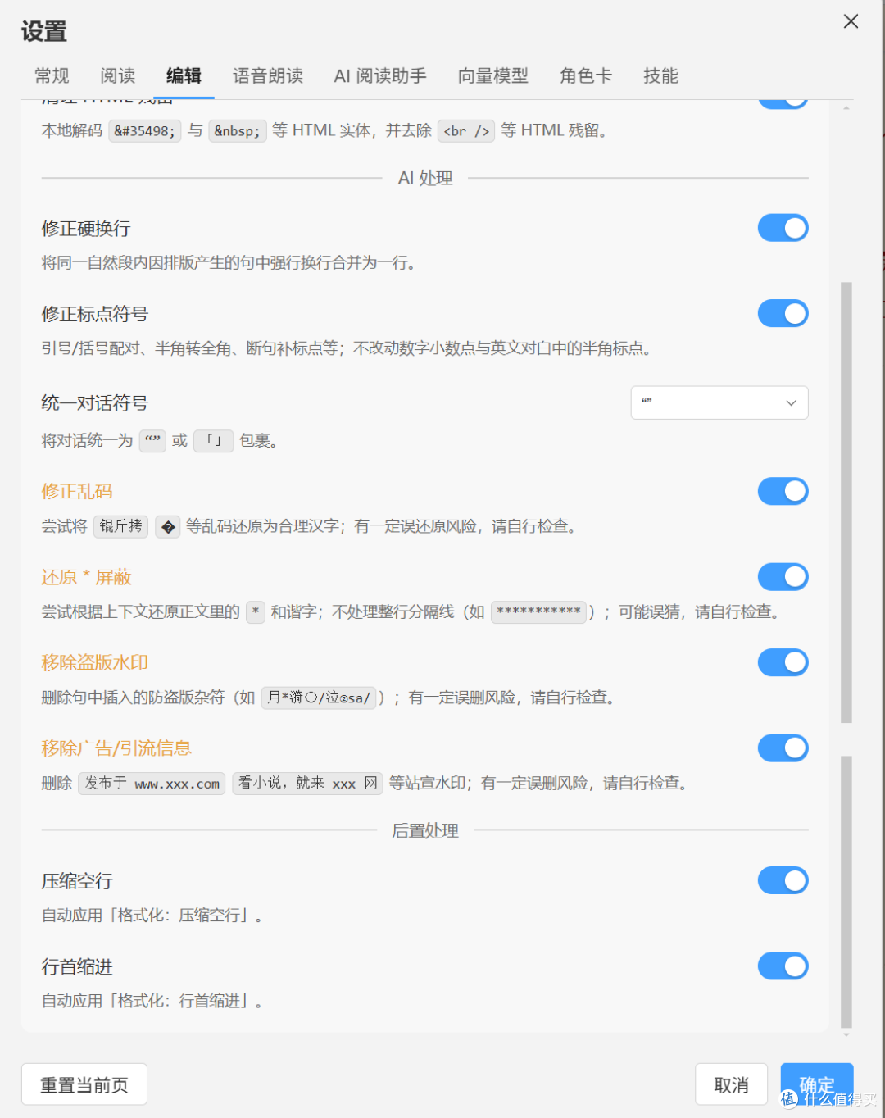Image resolution: width=885 pixels, height=1118 pixels.
Task: Click 重置当前页 button
Action: (x=84, y=1084)
